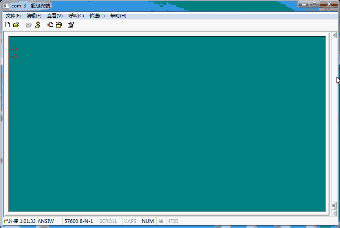Screen dimensions: 340x228
Task: Open the 传送(T) menu
Action: coord(97,16)
